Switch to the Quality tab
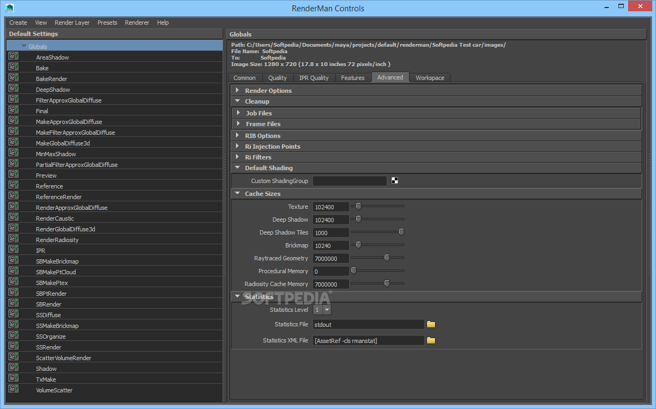 [x=278, y=78]
